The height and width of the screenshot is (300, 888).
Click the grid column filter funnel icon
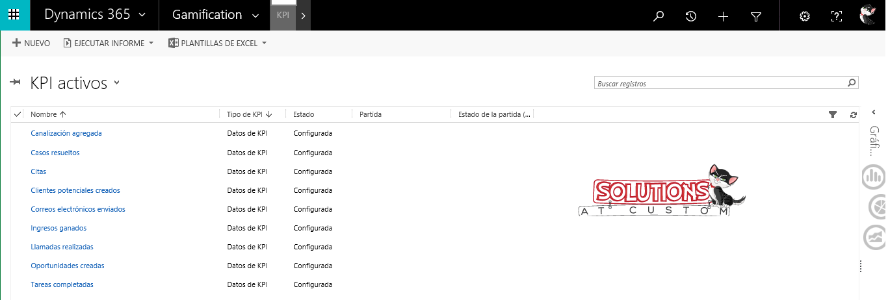coord(833,114)
